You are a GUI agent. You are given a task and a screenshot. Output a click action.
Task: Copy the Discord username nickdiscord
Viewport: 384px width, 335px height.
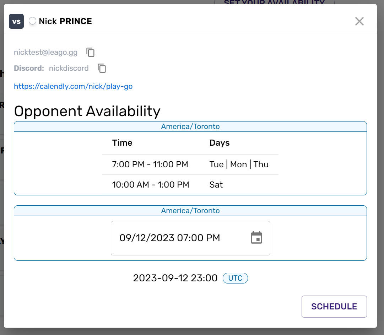point(102,68)
